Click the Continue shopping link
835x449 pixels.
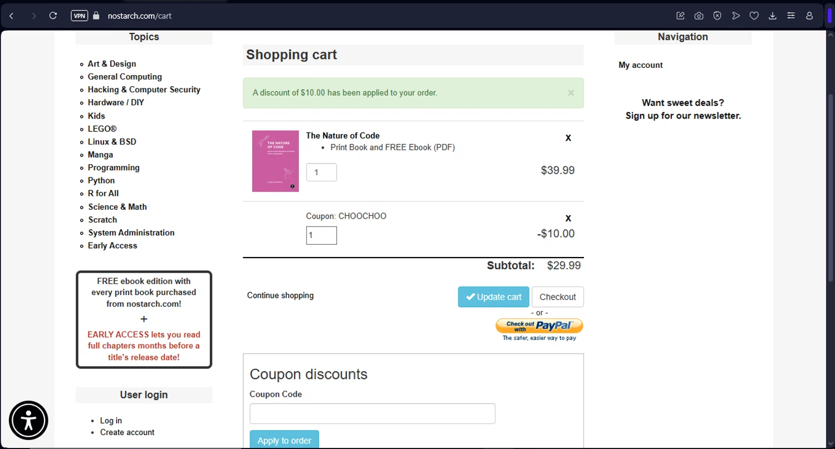(280, 295)
